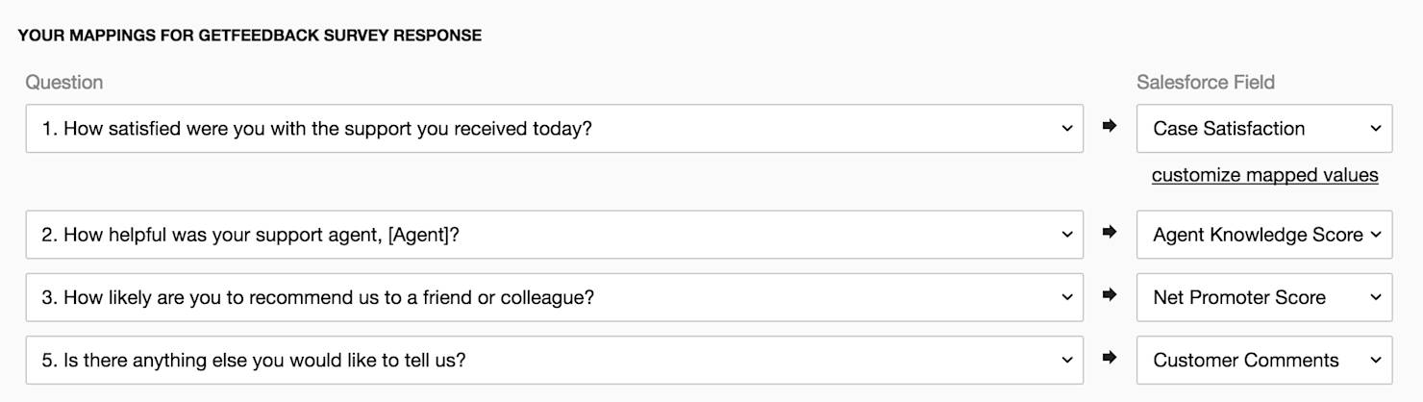1423x402 pixels.
Task: Expand the Case Satisfaction field dropdown
Action: (x=1263, y=129)
